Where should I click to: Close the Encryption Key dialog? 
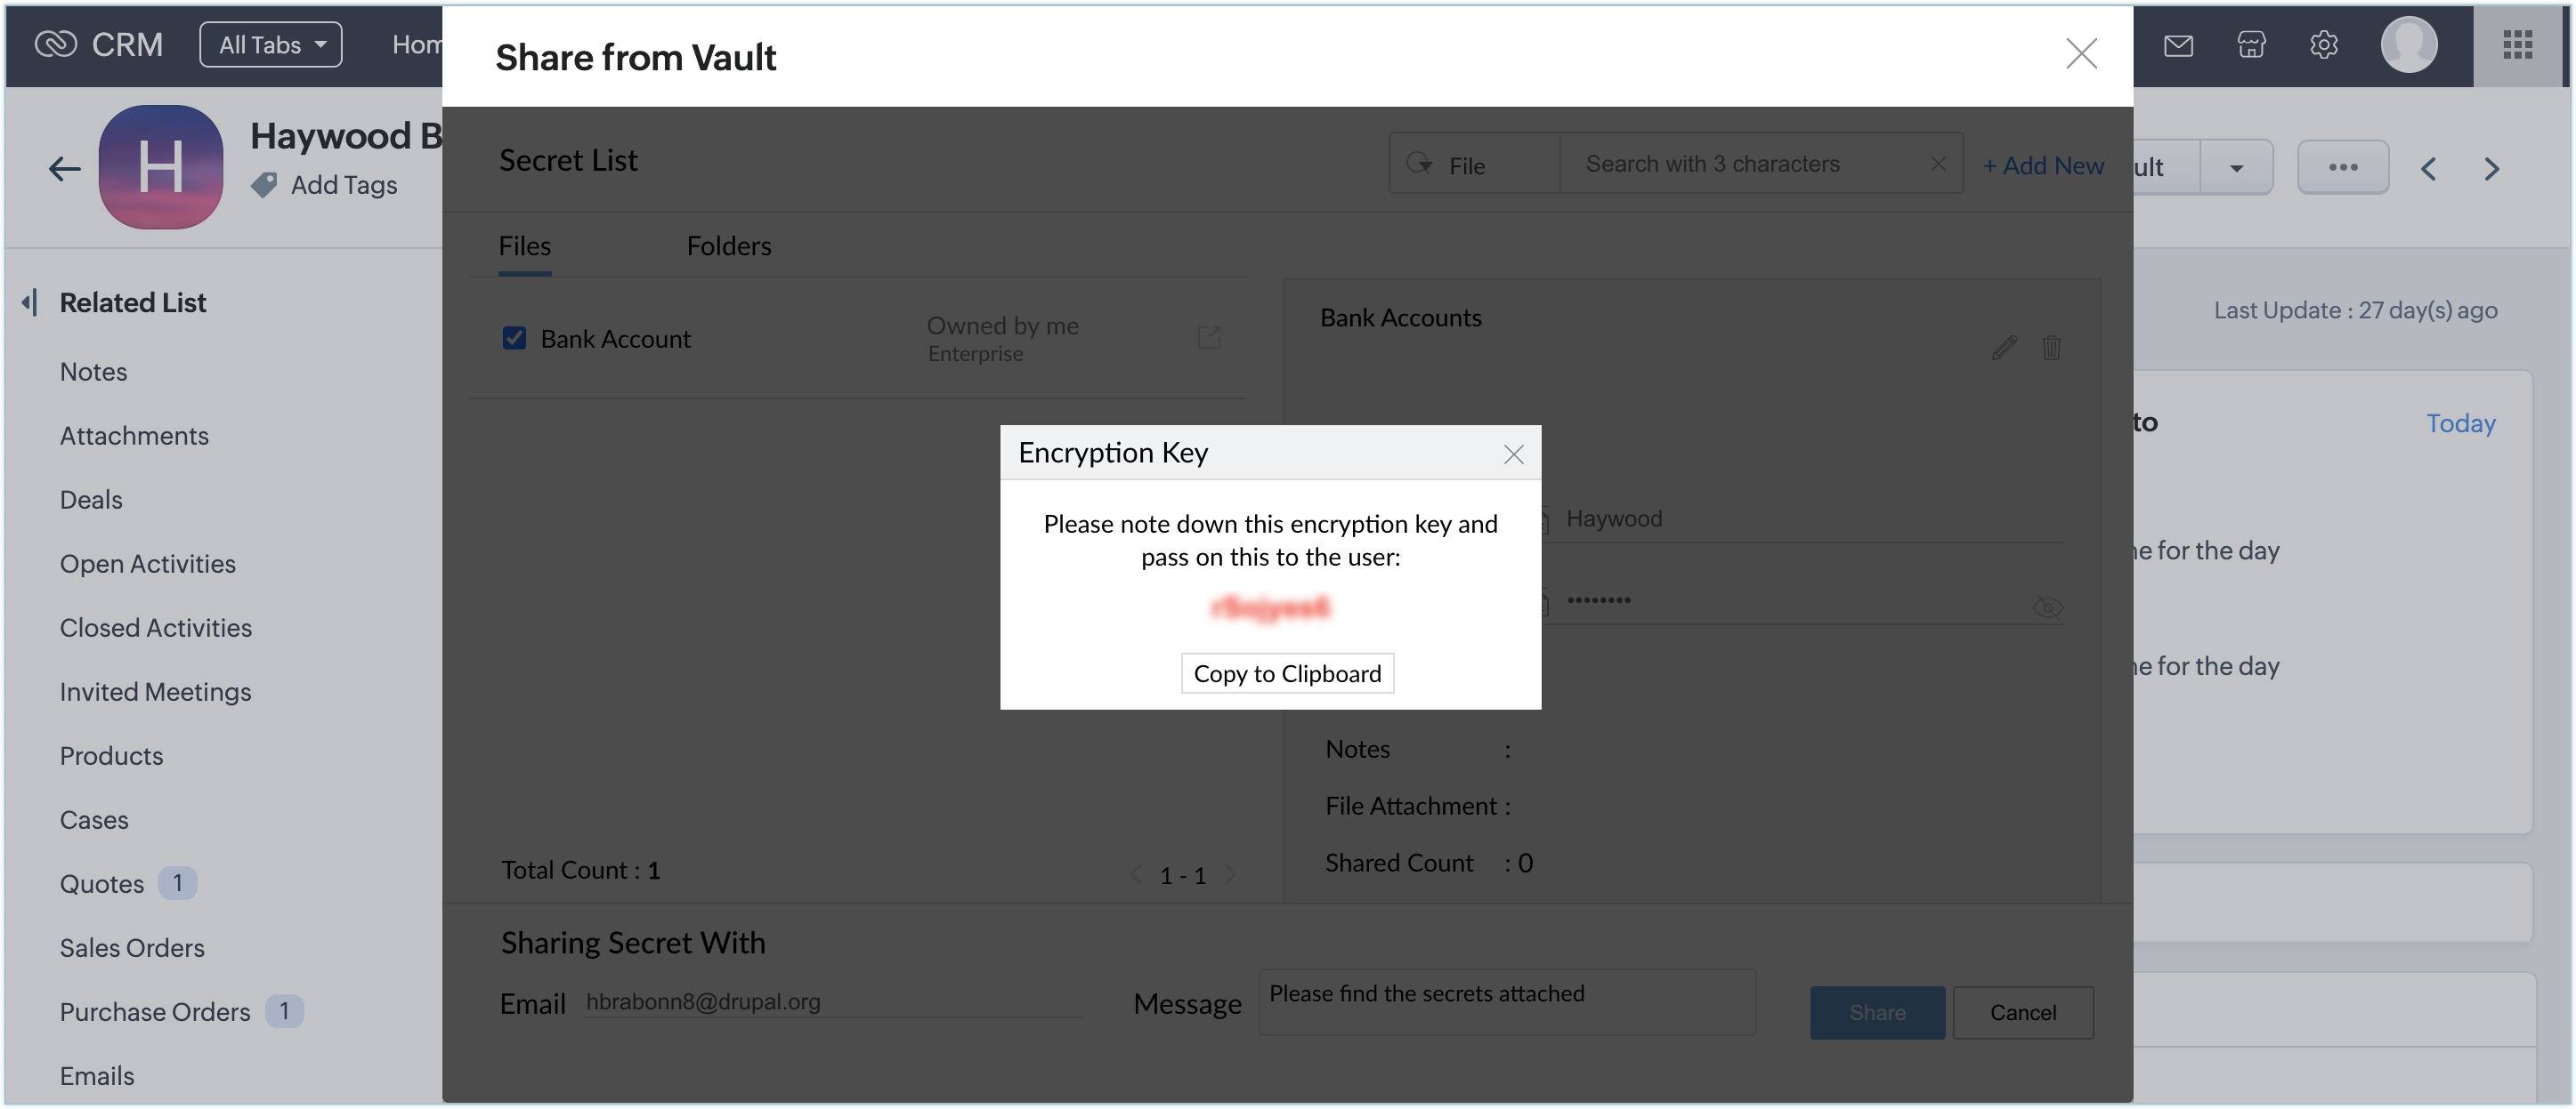(x=1513, y=454)
